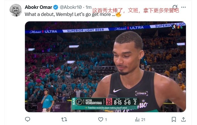Image resolution: width=197 pixels, height=125 pixels.
Task: Like the tweet using the heart icon
Action: point(101,119)
